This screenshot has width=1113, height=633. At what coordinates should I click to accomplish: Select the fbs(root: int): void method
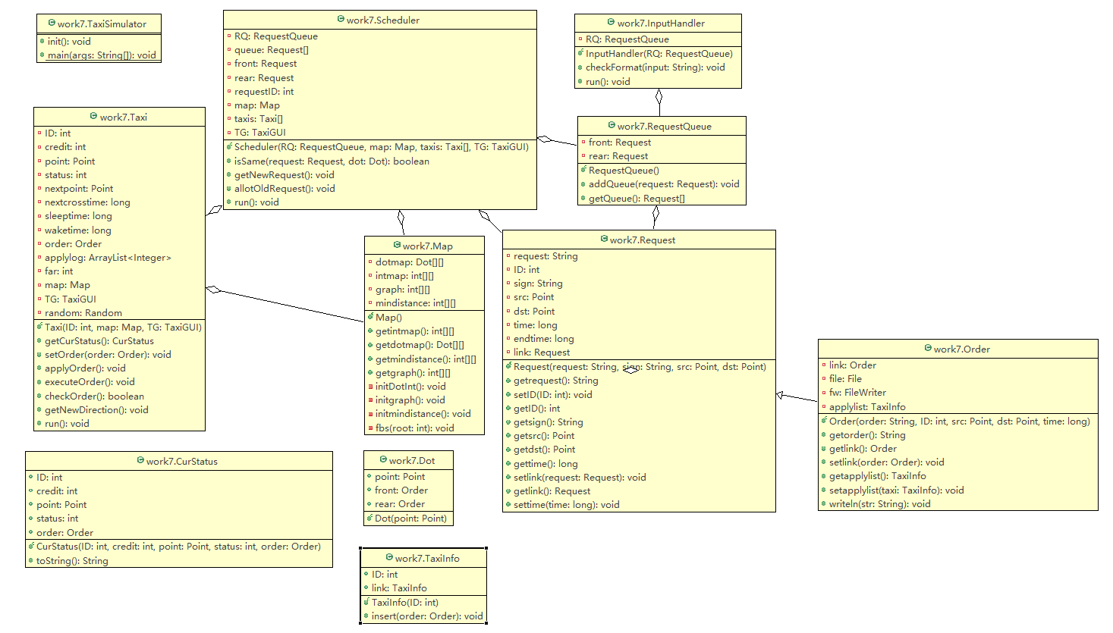click(x=414, y=428)
